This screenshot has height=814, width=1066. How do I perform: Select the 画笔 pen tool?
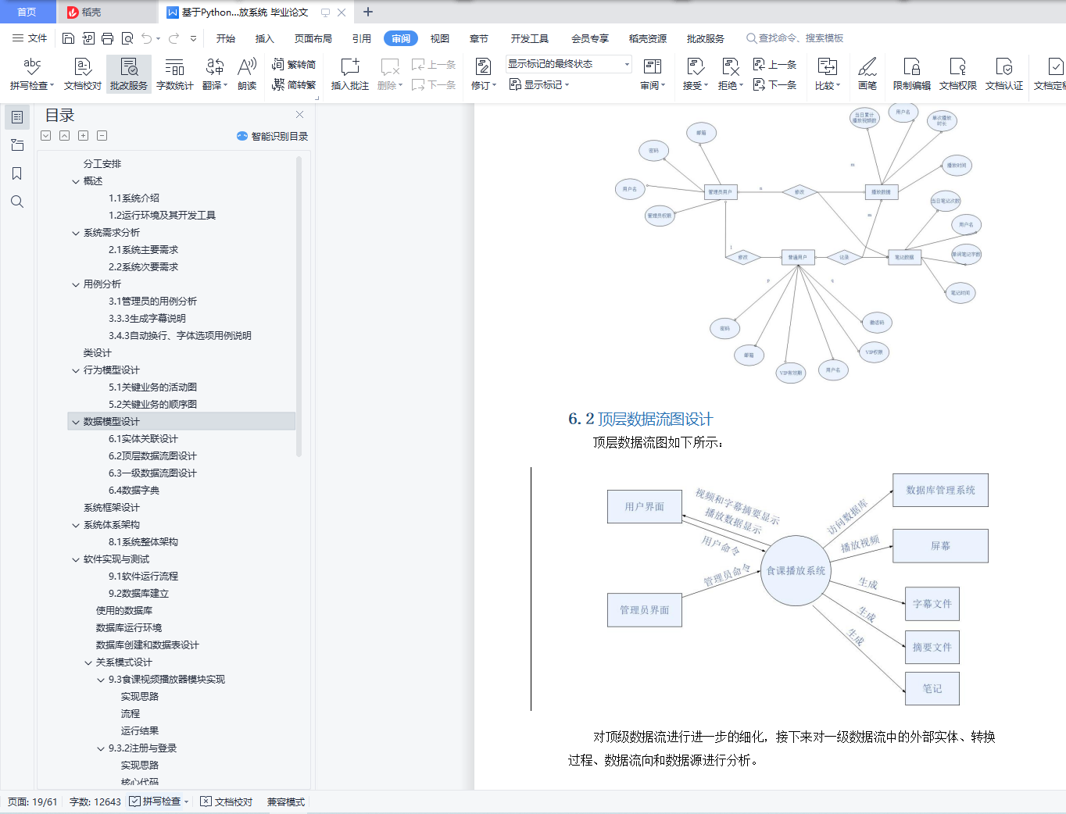click(x=867, y=74)
